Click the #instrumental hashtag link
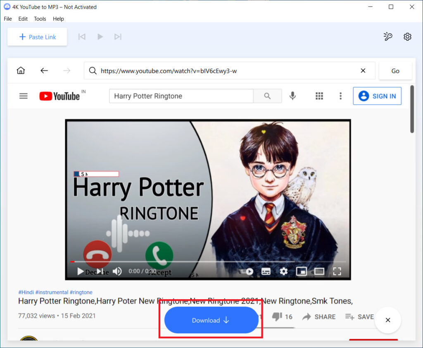This screenshot has height=348, width=423. point(52,292)
